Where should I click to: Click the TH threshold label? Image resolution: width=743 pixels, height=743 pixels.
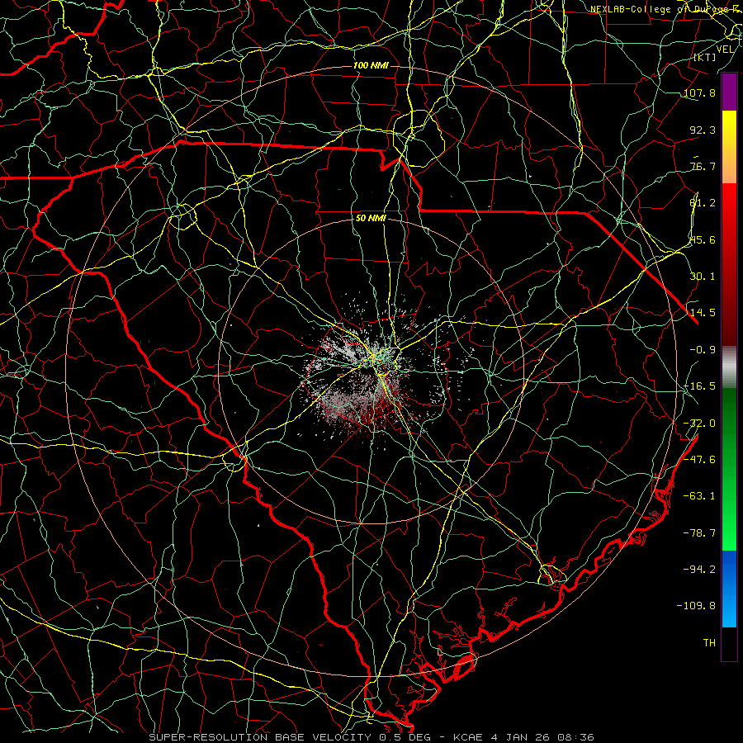click(709, 643)
